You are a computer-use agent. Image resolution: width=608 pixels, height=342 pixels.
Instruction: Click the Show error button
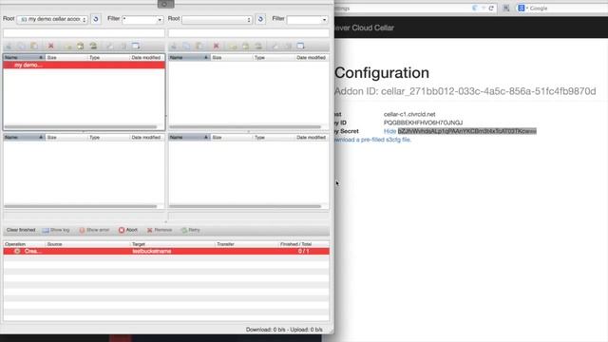pyautogui.click(x=94, y=230)
